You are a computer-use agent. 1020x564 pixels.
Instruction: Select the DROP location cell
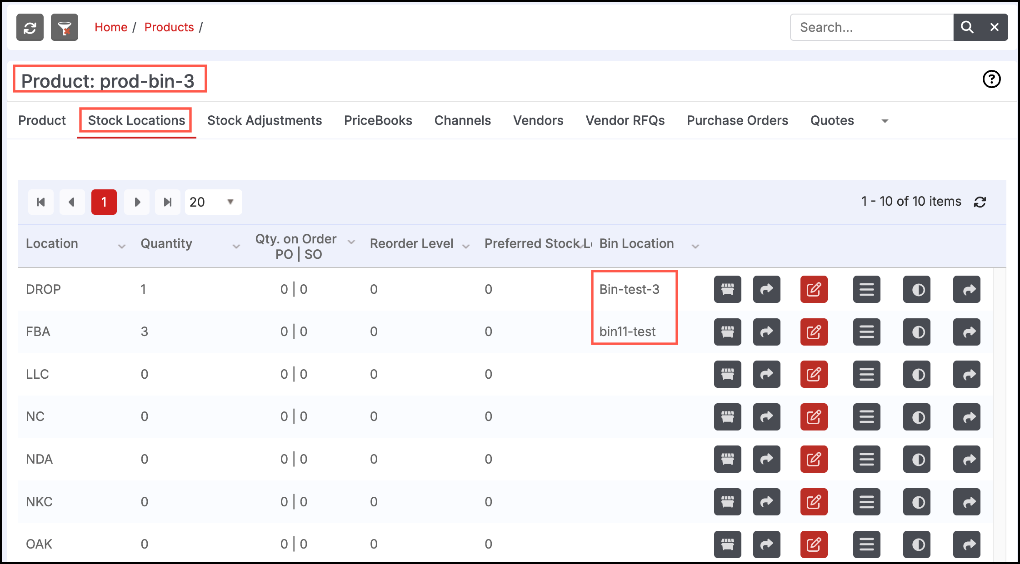point(43,289)
